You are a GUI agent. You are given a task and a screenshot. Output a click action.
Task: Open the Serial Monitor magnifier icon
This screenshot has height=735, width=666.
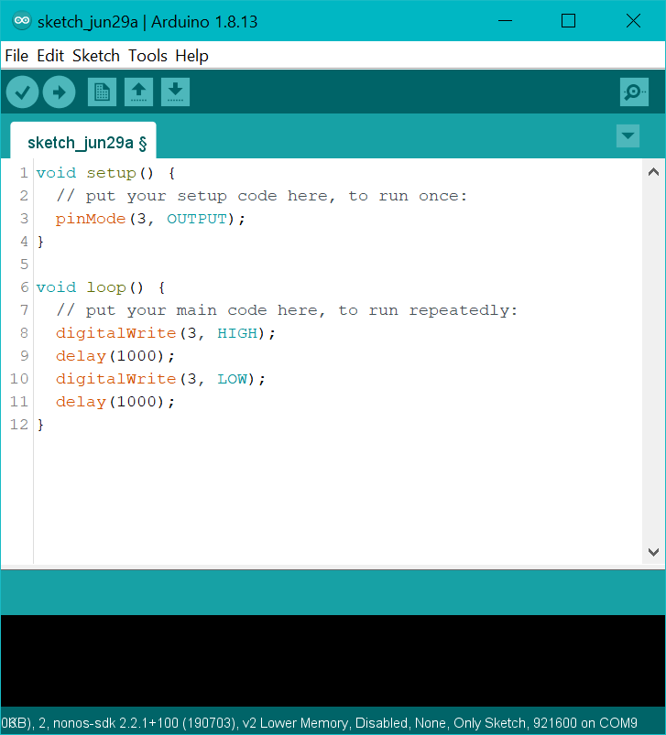tap(634, 92)
